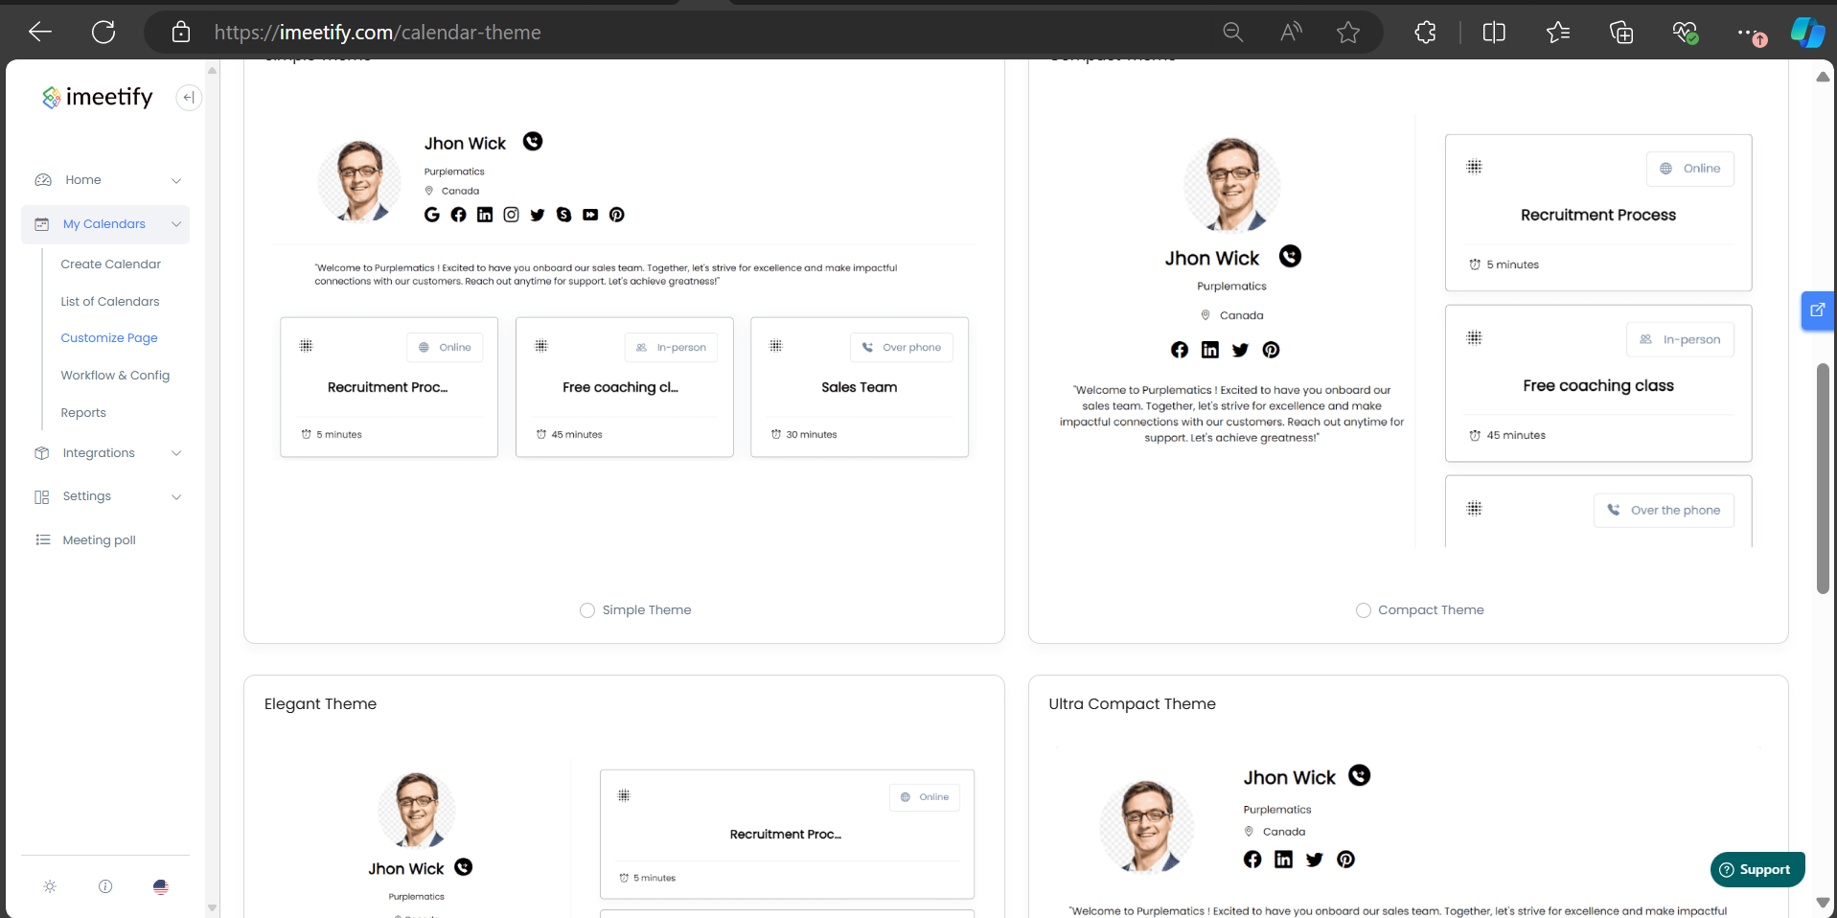The width and height of the screenshot is (1837, 918).
Task: Click the Recruitment Process card in Compact Theme
Action: [1598, 213]
